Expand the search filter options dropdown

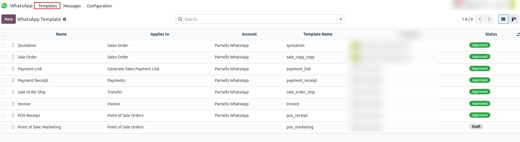click(x=341, y=19)
